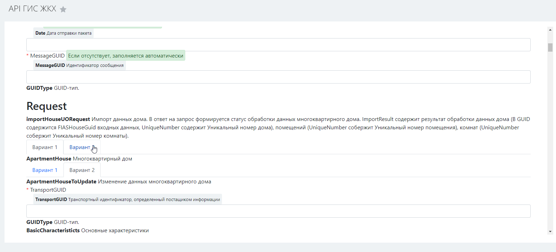This screenshot has width=556, height=252.
Task: Open Вариант 1 tab under importHouseUORequest
Action: (45, 147)
